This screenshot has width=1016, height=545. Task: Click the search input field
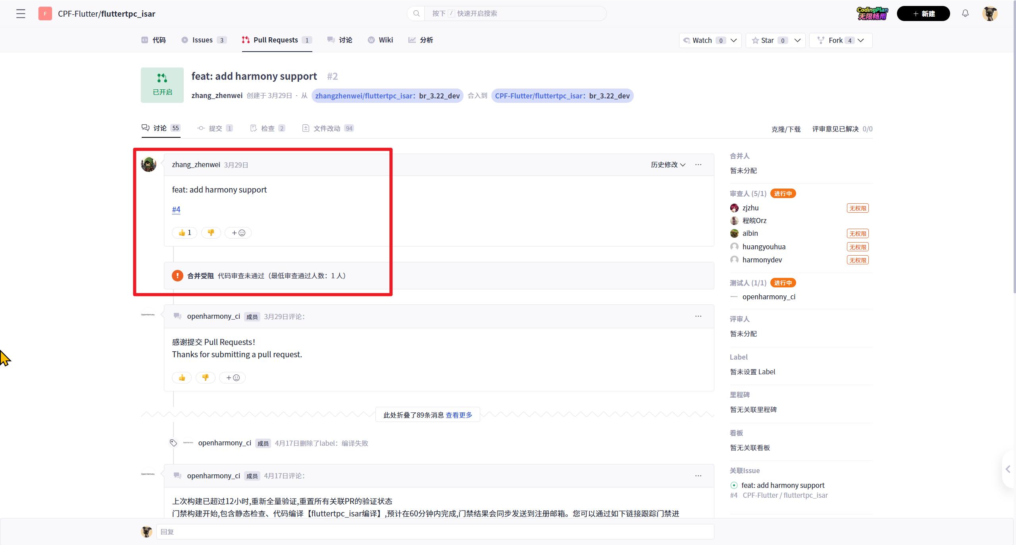pos(515,13)
